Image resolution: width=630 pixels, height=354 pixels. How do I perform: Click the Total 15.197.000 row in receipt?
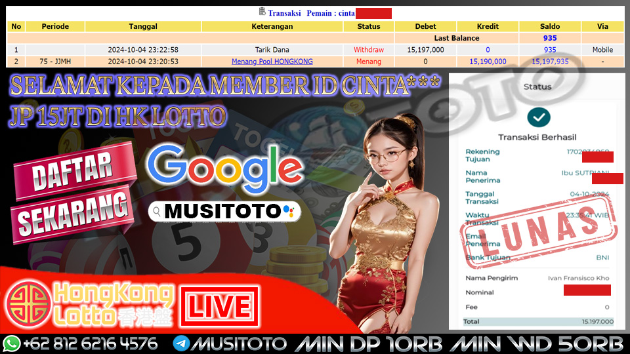pyautogui.click(x=538, y=321)
